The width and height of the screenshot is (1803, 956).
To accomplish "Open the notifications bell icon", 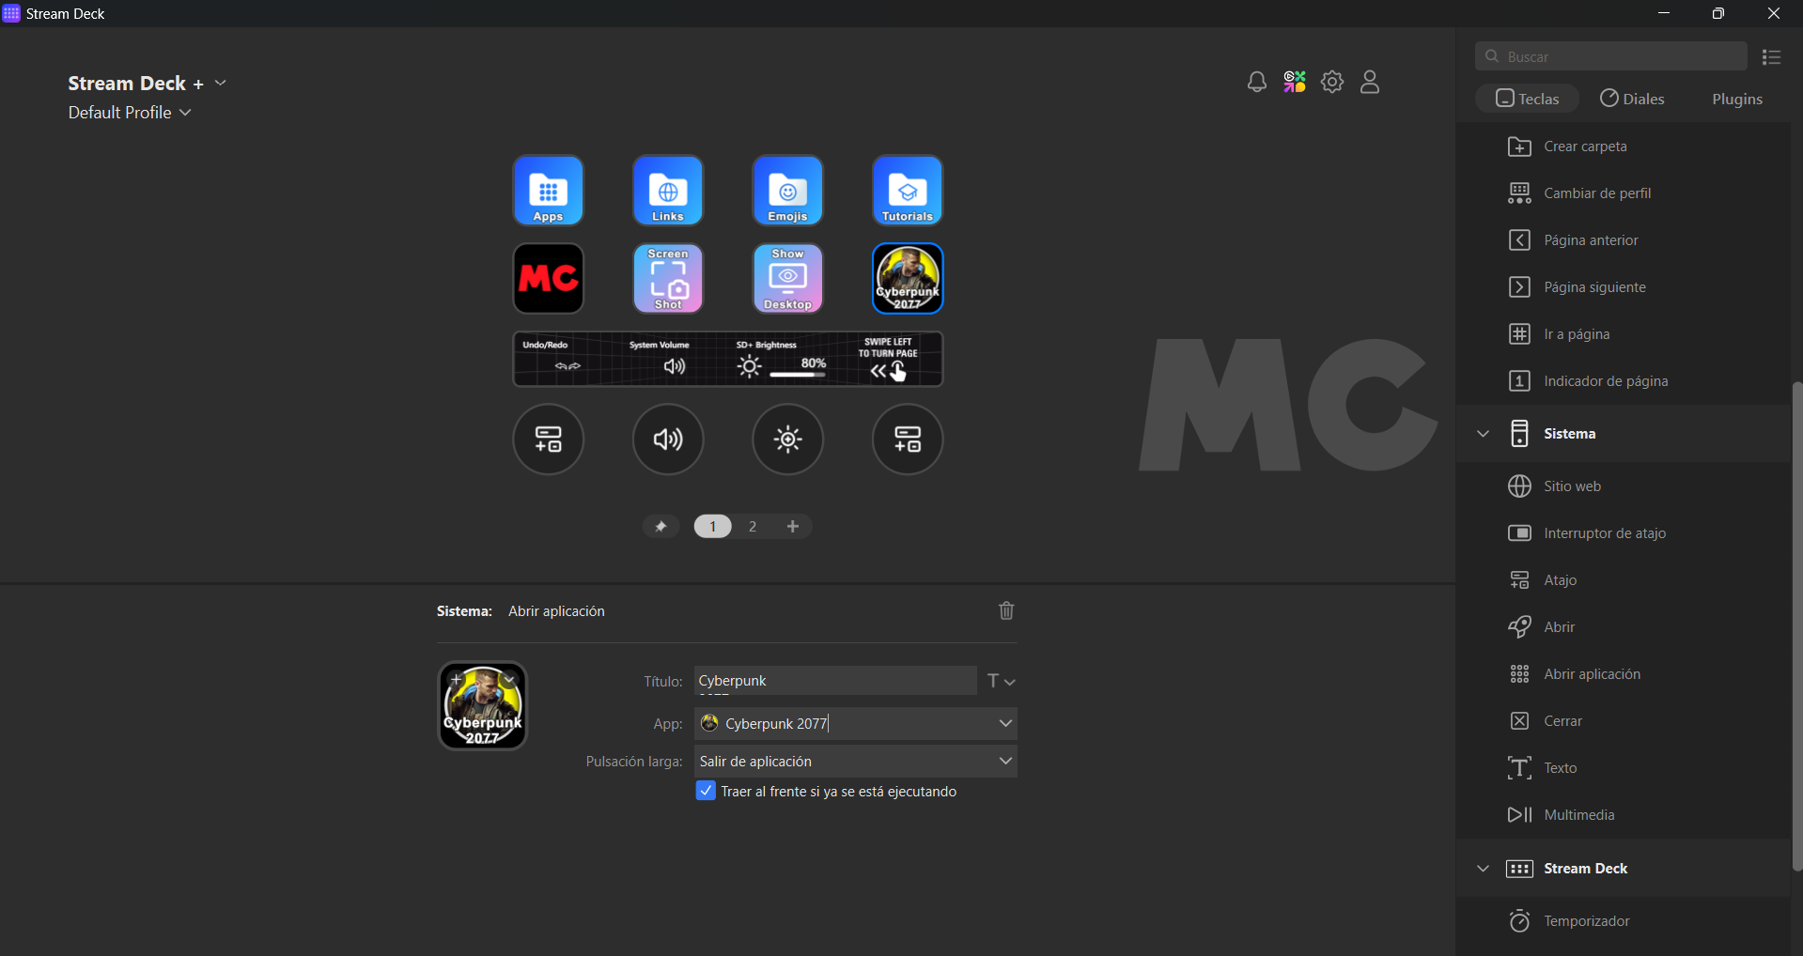I will point(1256,83).
